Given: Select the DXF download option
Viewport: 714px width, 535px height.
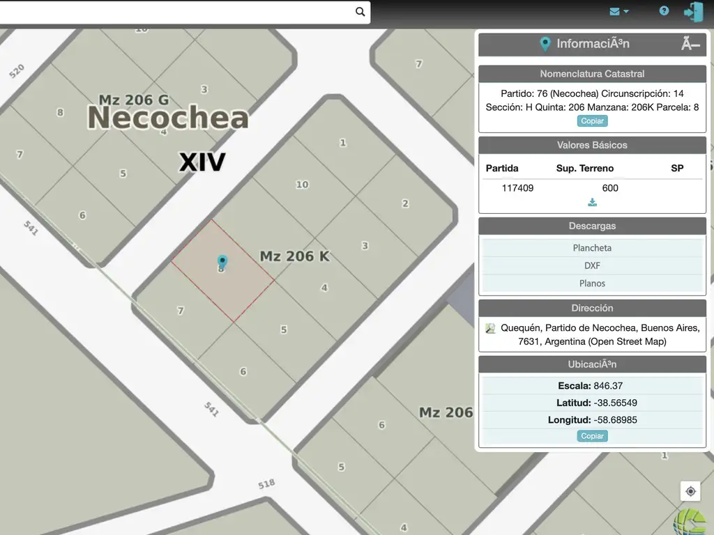Looking at the screenshot, I should [x=592, y=265].
